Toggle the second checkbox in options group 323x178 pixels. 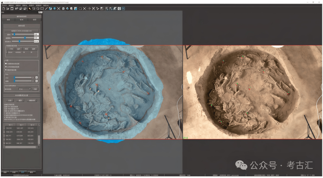[x=6, y=67]
